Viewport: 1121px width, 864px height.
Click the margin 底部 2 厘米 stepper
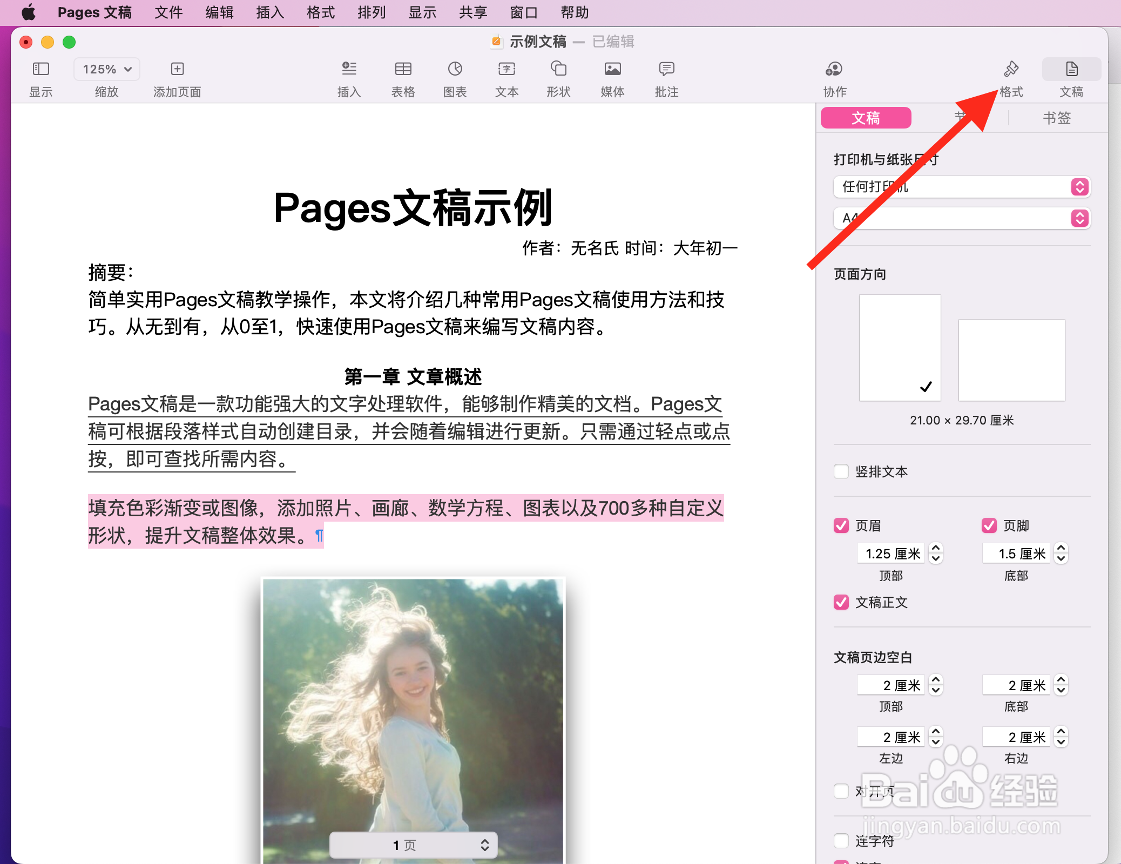point(1061,685)
